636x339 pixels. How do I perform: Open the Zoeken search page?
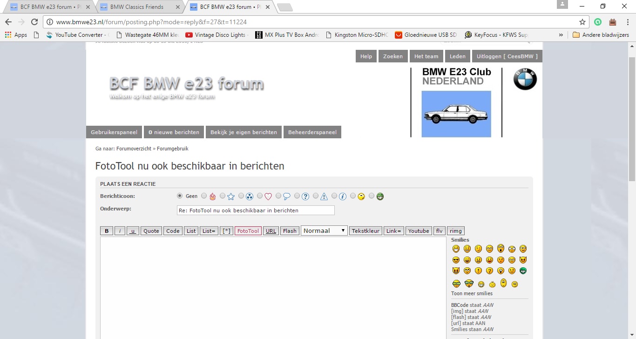(393, 56)
